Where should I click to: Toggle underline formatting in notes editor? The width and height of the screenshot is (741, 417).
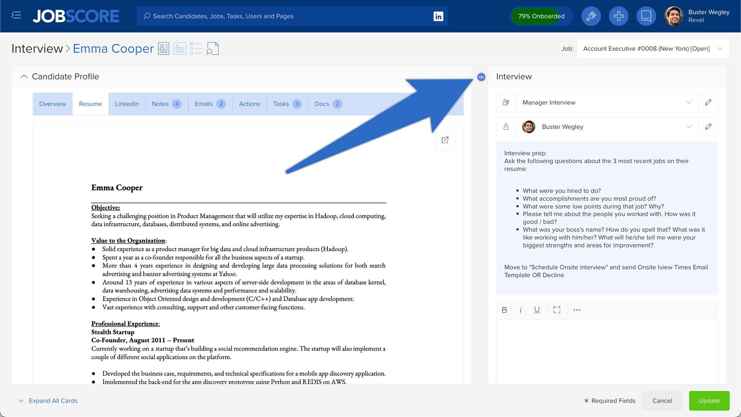537,310
